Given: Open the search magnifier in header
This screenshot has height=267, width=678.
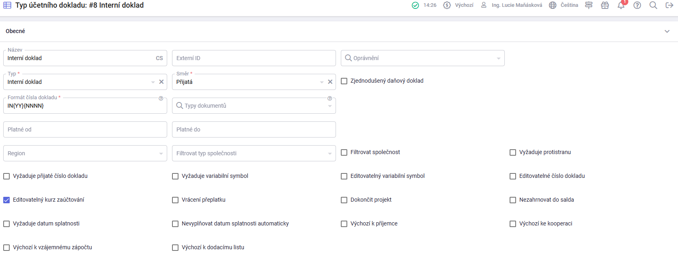Looking at the screenshot, I should [653, 5].
